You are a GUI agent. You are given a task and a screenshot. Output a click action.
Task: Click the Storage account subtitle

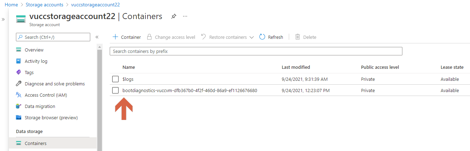tap(45, 25)
